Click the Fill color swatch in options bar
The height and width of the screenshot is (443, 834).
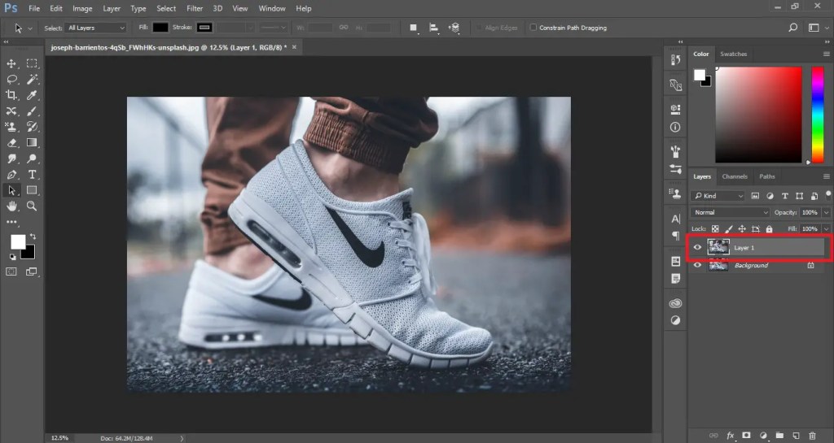[160, 28]
